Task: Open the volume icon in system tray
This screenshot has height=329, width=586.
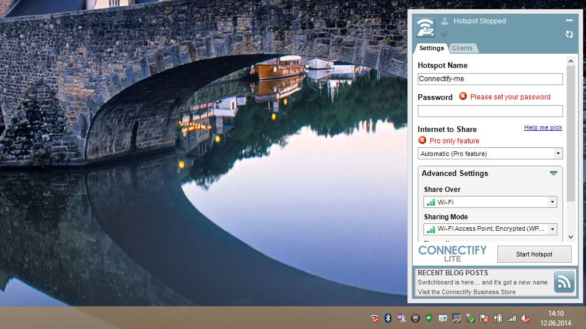Action: pyautogui.click(x=525, y=318)
